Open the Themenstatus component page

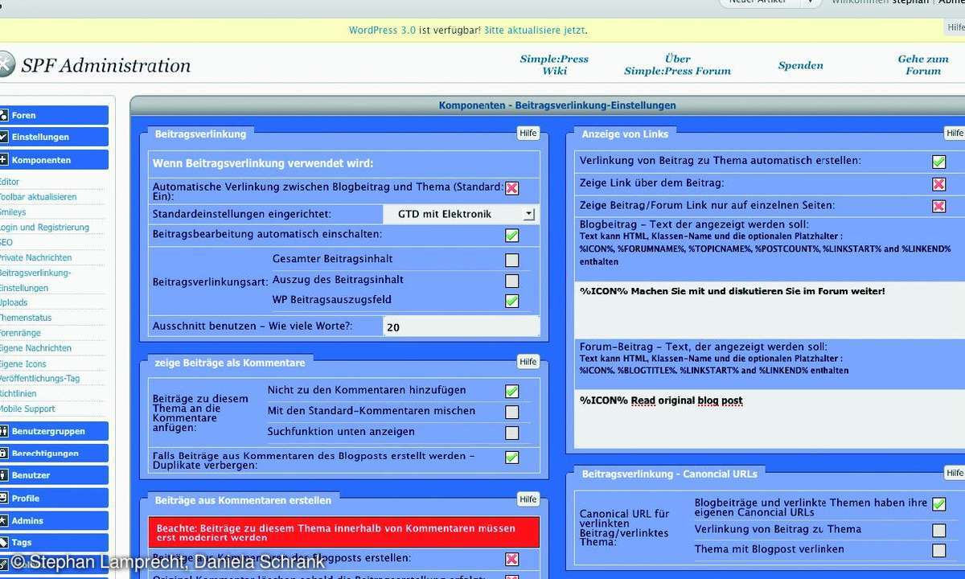pos(25,318)
